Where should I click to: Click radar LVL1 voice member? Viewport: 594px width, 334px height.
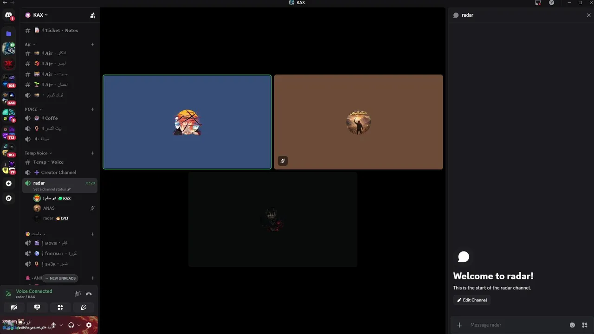[x=64, y=218]
